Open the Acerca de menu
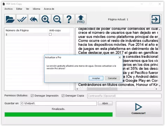 click(x=49, y=9)
